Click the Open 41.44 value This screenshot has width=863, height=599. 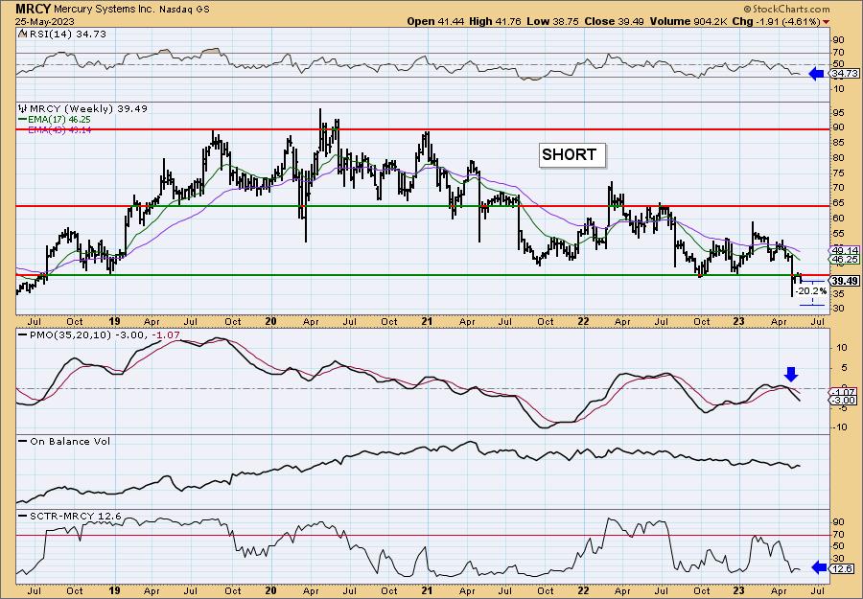coord(435,21)
